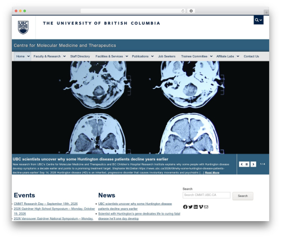
Task: Click The University of British Columbia title
Action: pyautogui.click(x=101, y=23)
